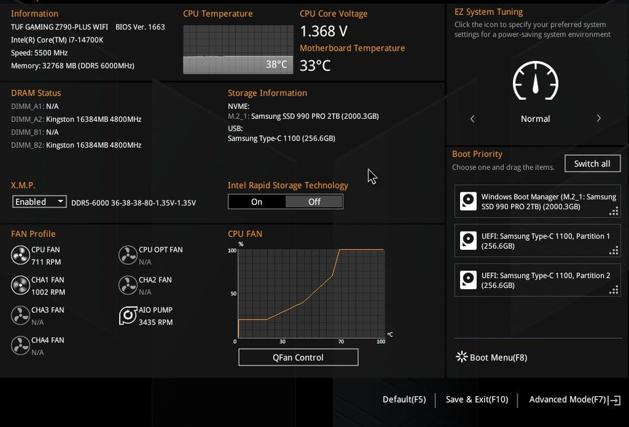Screen dimensions: 629x427
Task: Click the CHA3 FAN icon
Action: pos(20,315)
